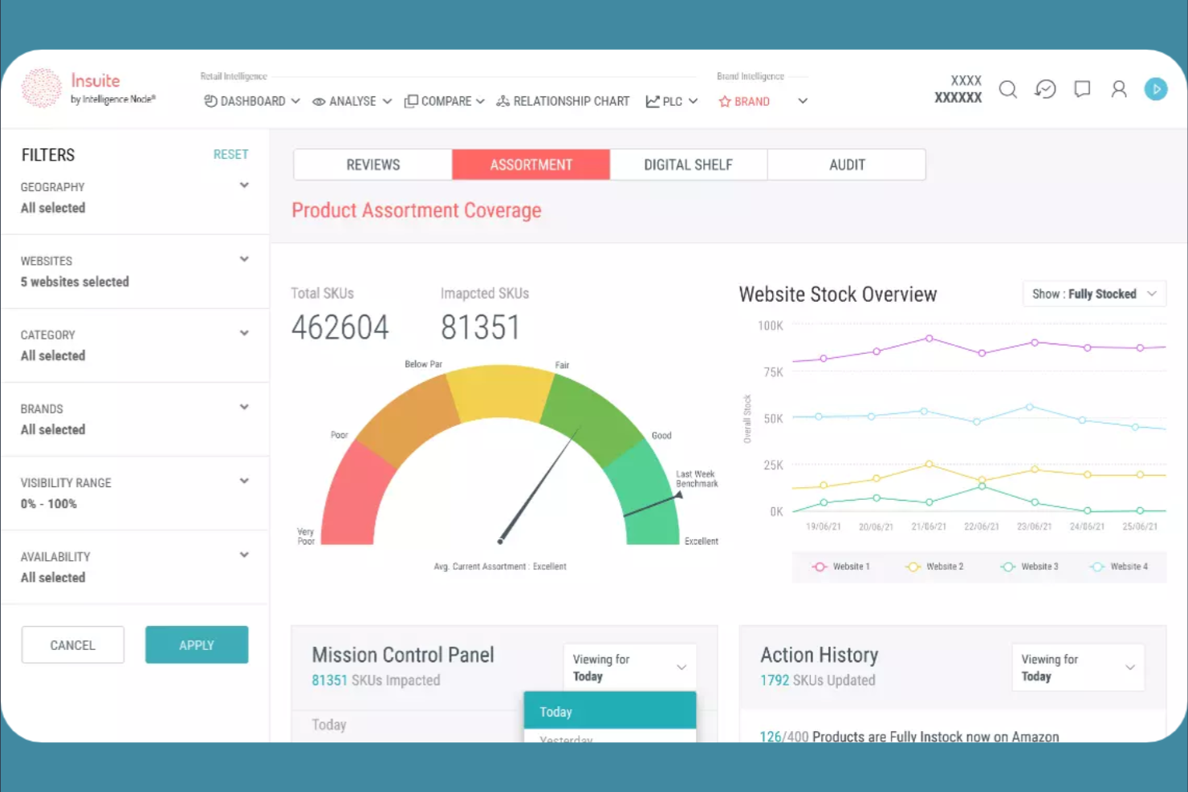Click the user profile icon
The height and width of the screenshot is (792, 1188).
coord(1119,89)
